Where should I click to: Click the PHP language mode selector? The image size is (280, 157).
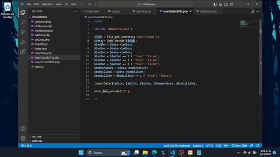pos(226,145)
